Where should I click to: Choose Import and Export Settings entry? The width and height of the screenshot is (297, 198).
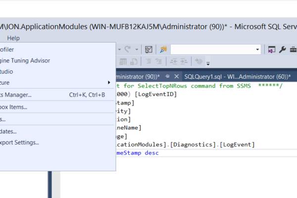tap(57, 143)
